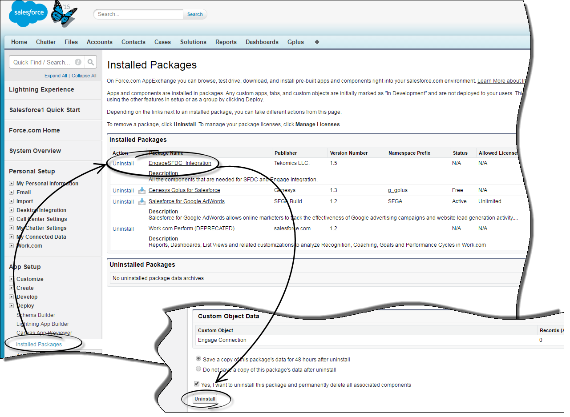This screenshot has height=417, width=570.
Task: Open the Solutions tab
Action: pyautogui.click(x=193, y=42)
